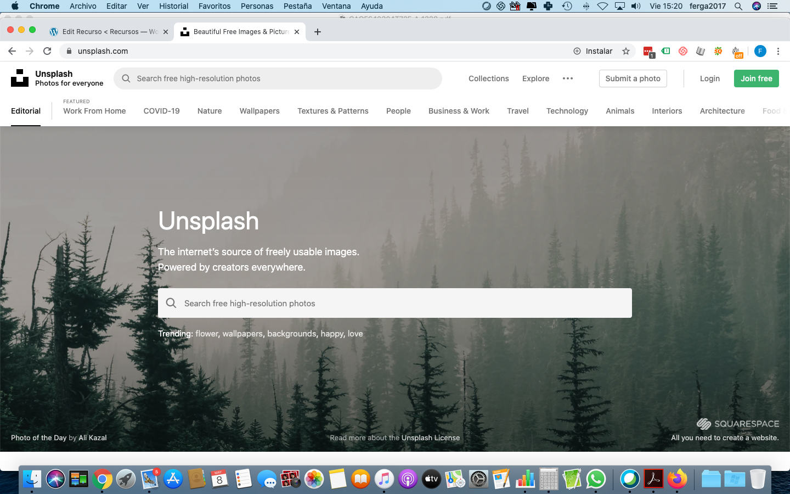Open a new browser tab
Screen dimensions: 790x494
318,32
